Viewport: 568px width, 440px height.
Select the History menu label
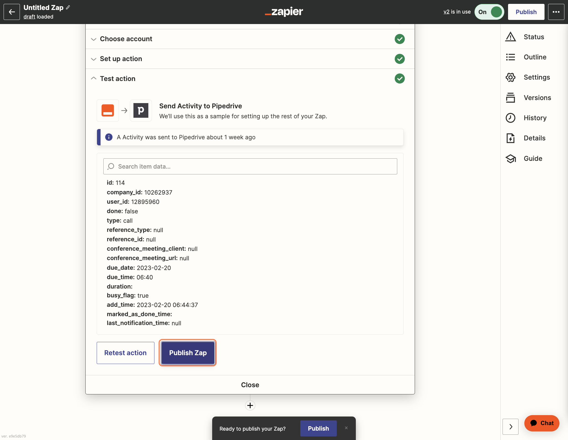535,118
